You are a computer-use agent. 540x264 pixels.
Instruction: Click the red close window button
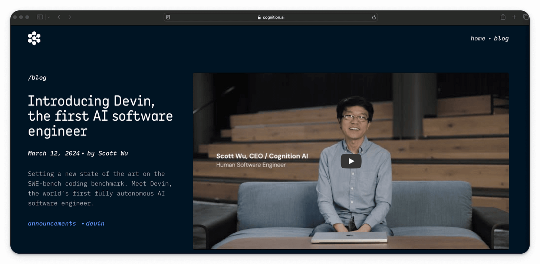15,17
